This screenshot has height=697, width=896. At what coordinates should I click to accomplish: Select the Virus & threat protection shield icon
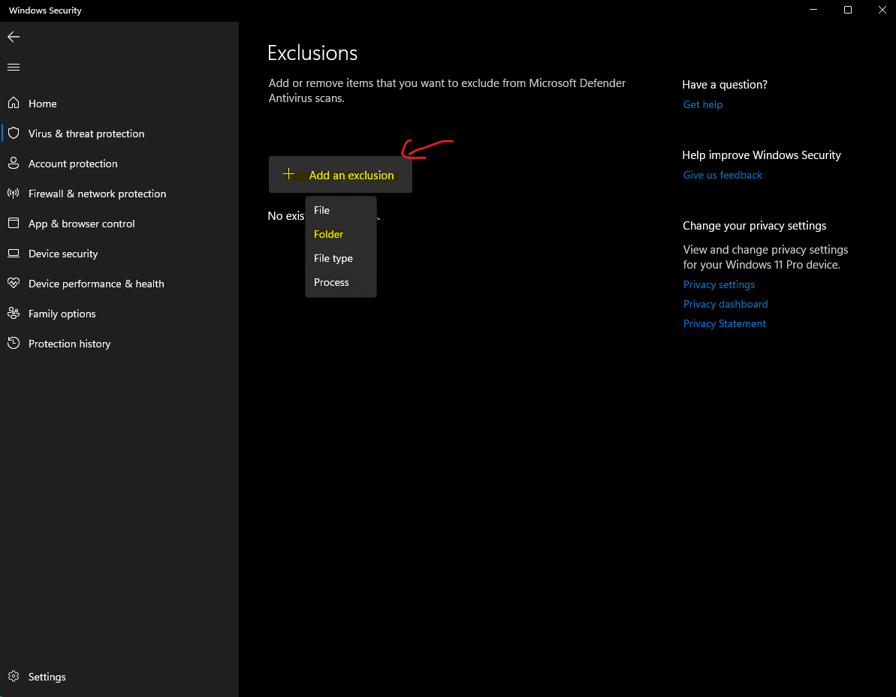[14, 134]
